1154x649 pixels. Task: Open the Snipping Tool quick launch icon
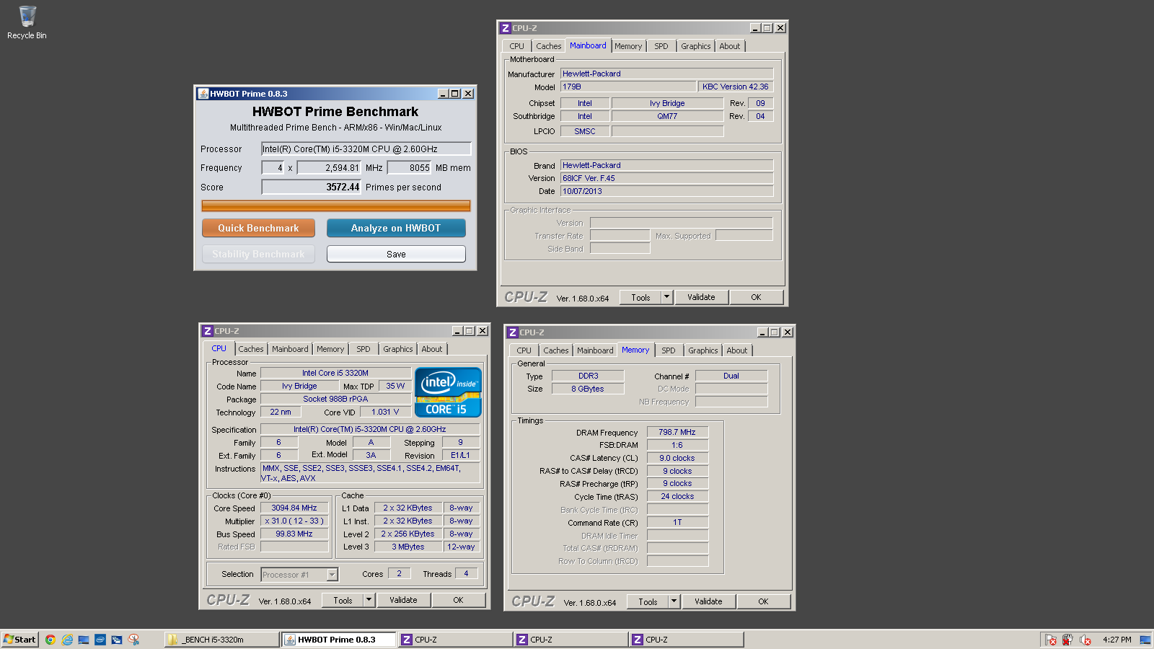(133, 640)
